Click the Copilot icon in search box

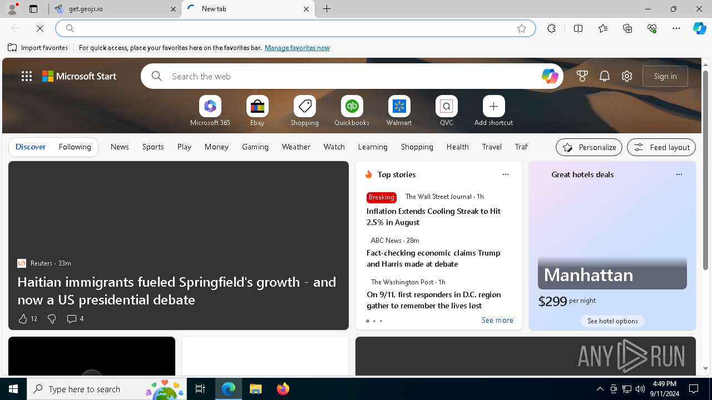coord(550,76)
